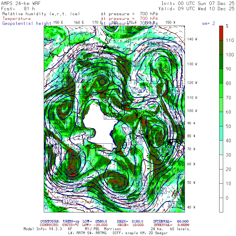
Task: Select the 3060 contour label on left side
Action: pyautogui.click(x=66, y=65)
